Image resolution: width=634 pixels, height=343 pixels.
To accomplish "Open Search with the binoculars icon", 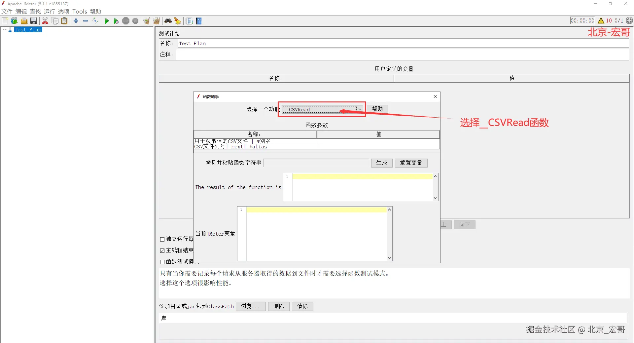I will click(168, 21).
